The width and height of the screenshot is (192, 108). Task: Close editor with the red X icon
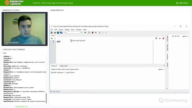pyautogui.click(x=163, y=38)
